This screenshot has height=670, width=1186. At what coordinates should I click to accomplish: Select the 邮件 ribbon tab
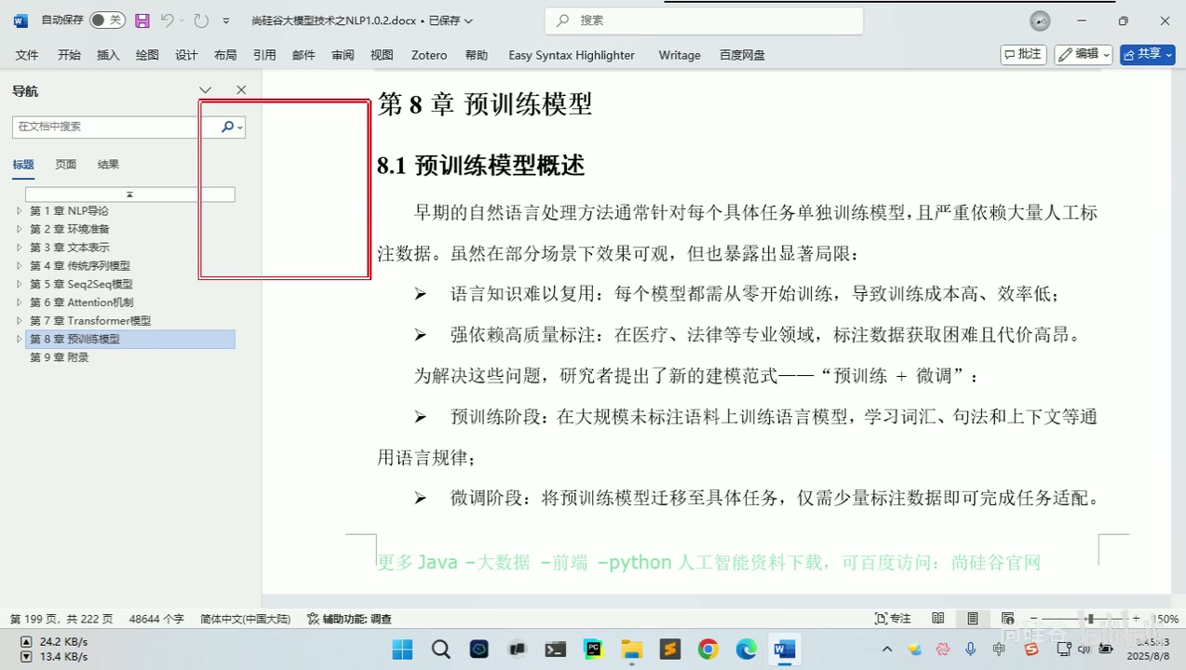click(303, 55)
